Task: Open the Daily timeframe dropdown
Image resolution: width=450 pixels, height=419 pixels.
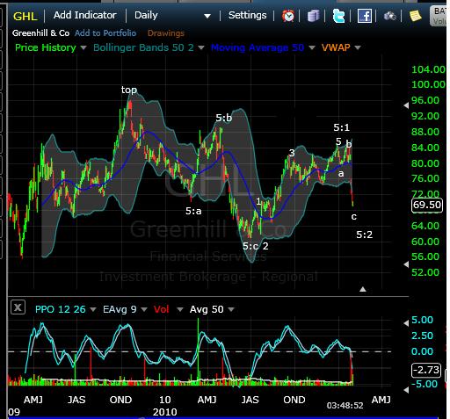Action: coord(172,16)
